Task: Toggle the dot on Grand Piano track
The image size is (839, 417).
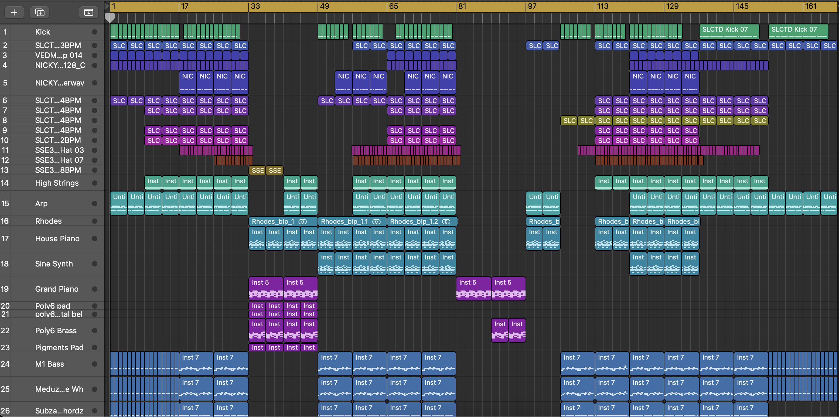Action: [94, 289]
